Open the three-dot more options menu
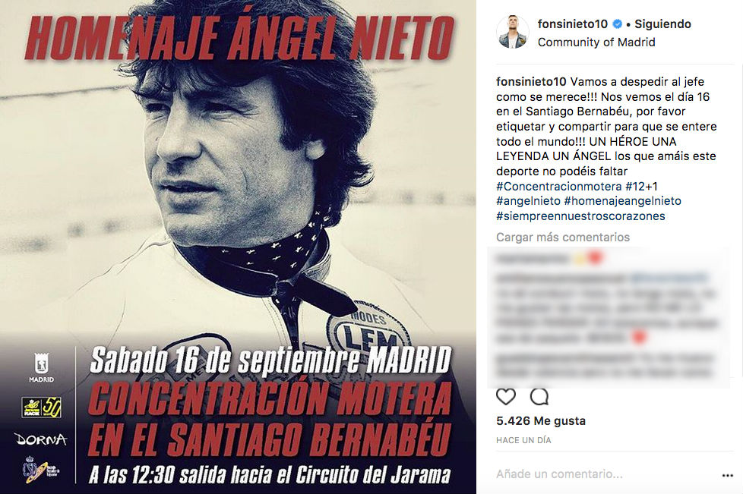Image resolution: width=743 pixels, height=494 pixels. click(x=727, y=475)
